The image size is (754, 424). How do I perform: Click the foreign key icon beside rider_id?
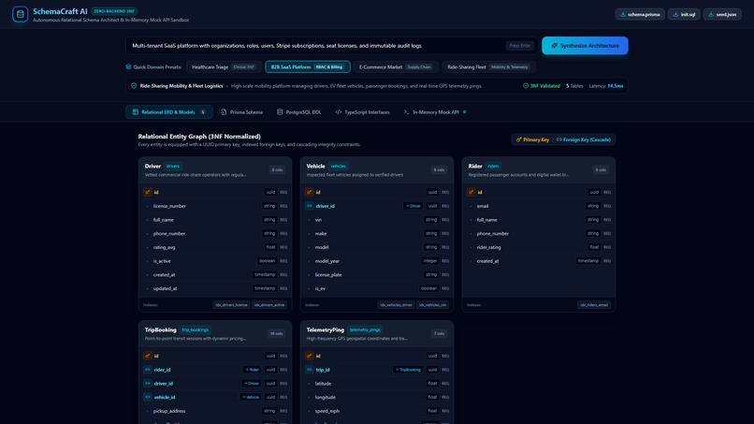point(148,370)
